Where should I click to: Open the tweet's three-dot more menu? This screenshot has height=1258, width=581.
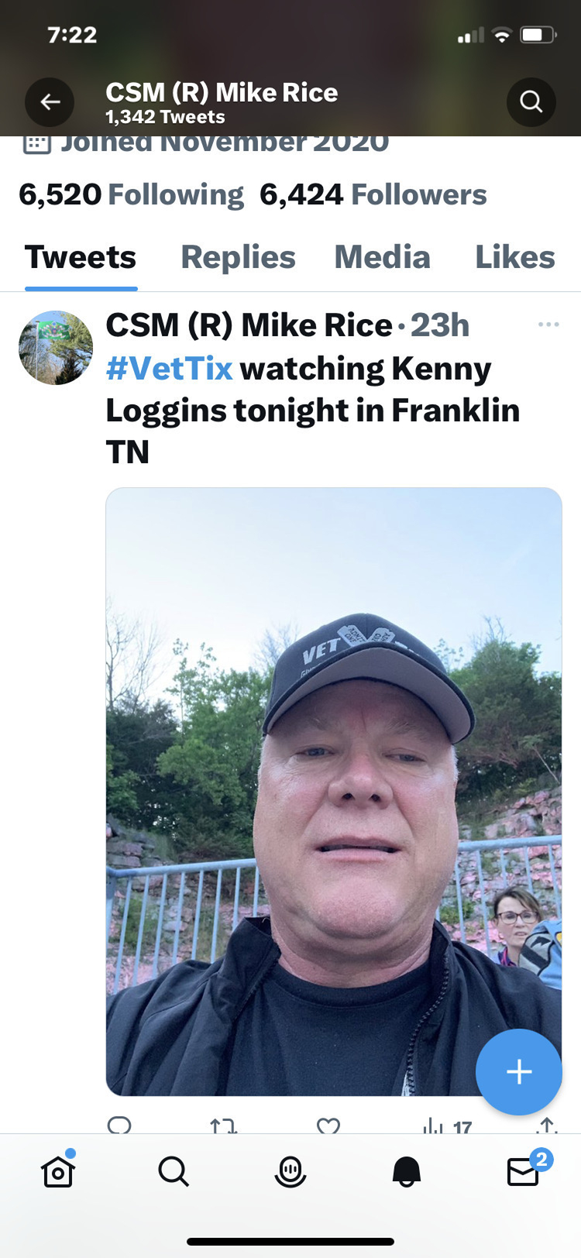coord(548,325)
